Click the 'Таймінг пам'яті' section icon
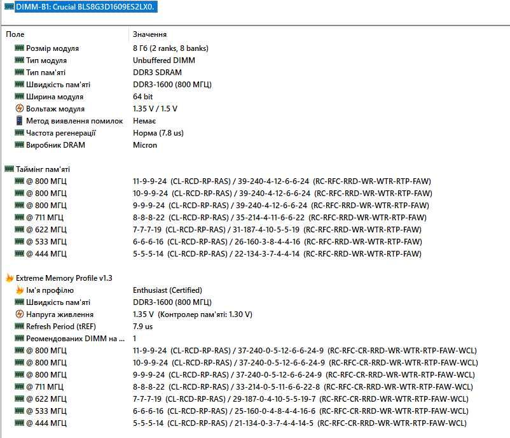510x438 pixels. point(10,169)
